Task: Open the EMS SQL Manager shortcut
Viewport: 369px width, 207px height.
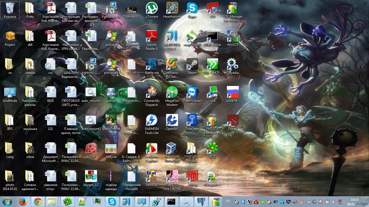Action: 213,125
